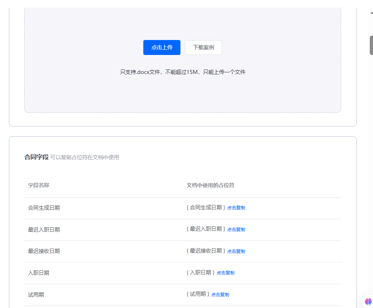Click the 文档中使用的占位符 column header
The width and height of the screenshot is (373, 308).
210,185
